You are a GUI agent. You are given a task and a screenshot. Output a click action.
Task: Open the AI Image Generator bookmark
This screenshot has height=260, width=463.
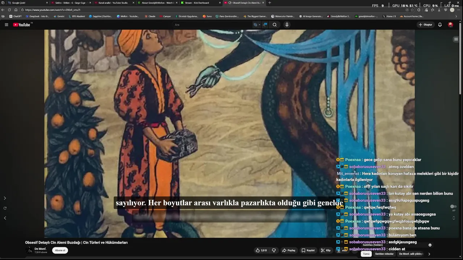(311, 16)
